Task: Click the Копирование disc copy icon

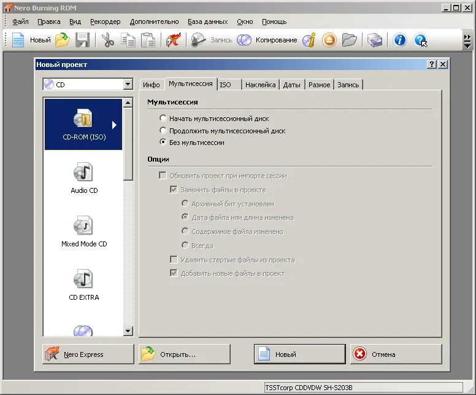Action: (244, 40)
